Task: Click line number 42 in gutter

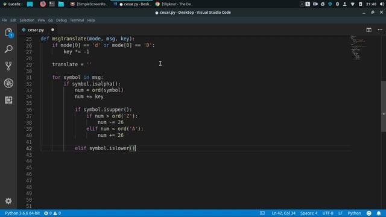Action: pos(29,148)
